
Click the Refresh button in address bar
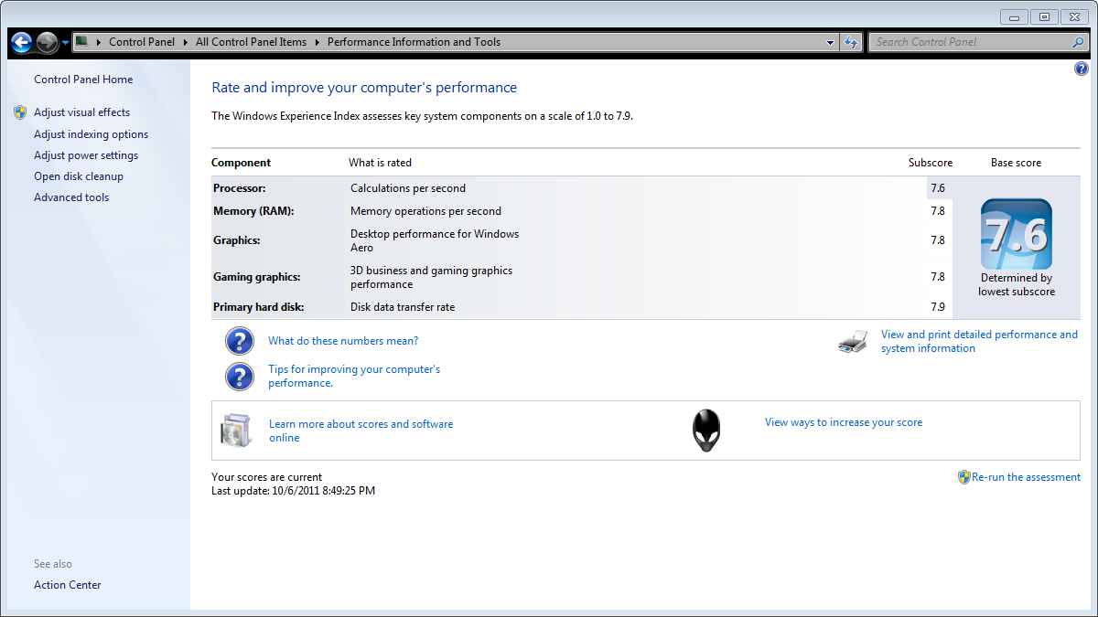851,42
